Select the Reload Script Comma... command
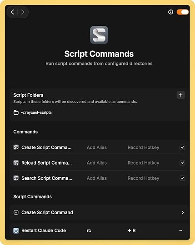Viewport: 195px width, 245px height. point(47,163)
